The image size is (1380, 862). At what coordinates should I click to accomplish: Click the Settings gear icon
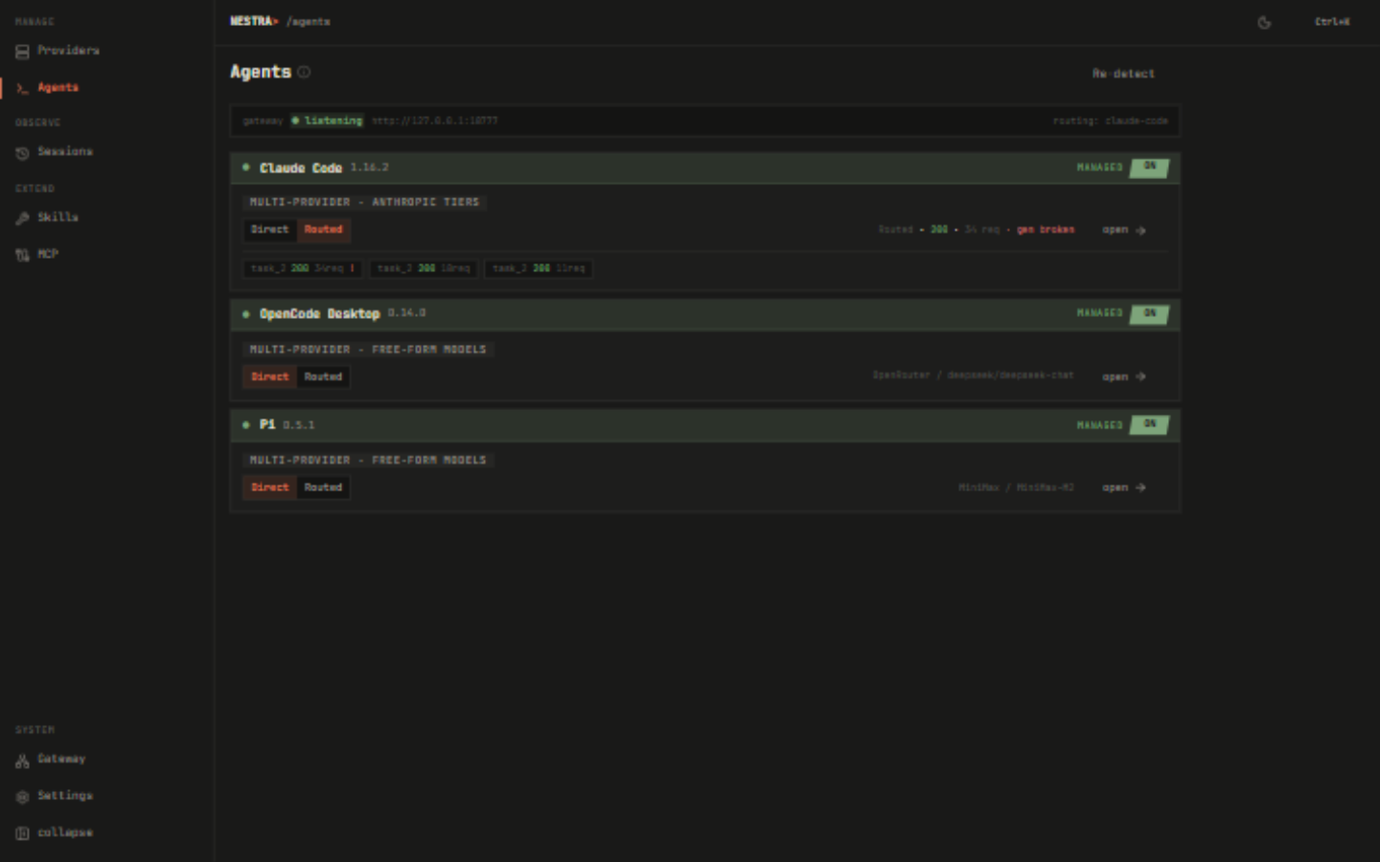(22, 797)
